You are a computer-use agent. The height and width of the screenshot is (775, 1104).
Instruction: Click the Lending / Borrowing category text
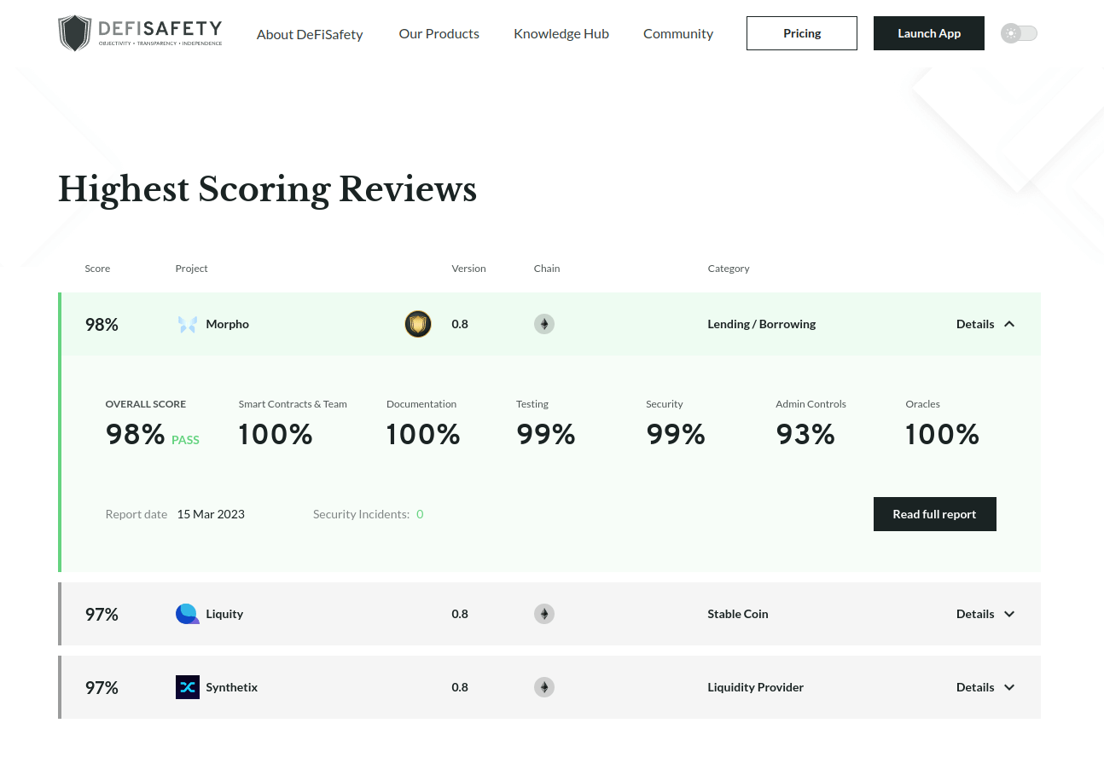[762, 324]
